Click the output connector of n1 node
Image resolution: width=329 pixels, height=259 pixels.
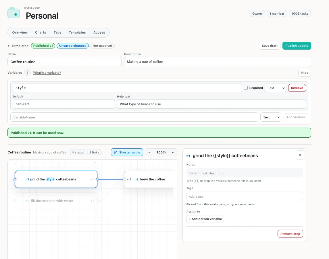[x=97, y=179]
